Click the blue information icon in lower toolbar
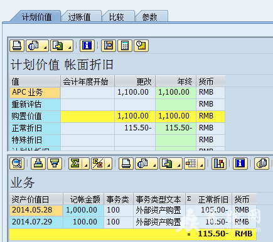The image size is (273, 242). (x=240, y=164)
